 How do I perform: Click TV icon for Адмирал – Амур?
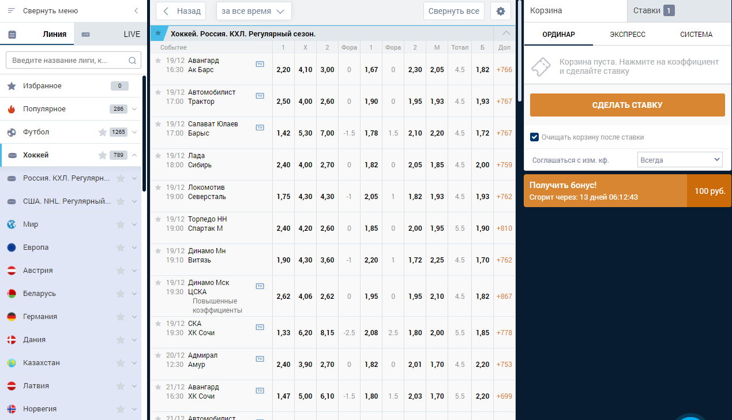click(260, 359)
